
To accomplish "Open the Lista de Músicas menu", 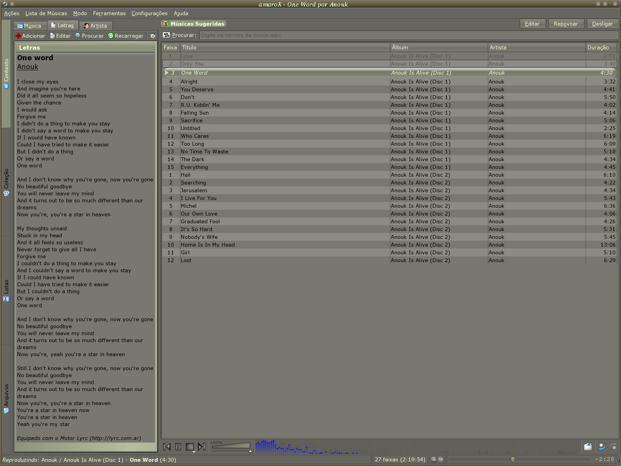I will pyautogui.click(x=46, y=13).
